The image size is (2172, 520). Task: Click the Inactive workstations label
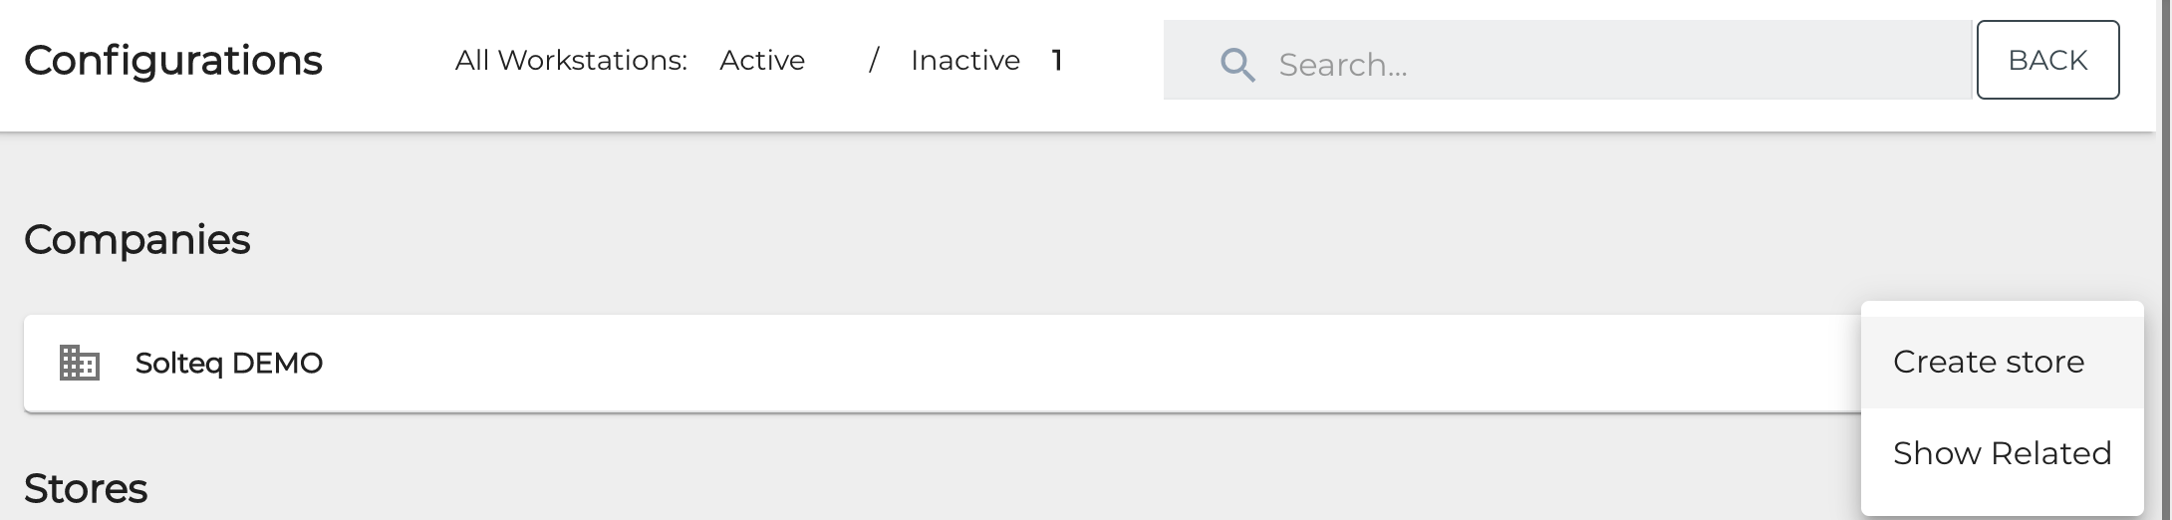964,61
